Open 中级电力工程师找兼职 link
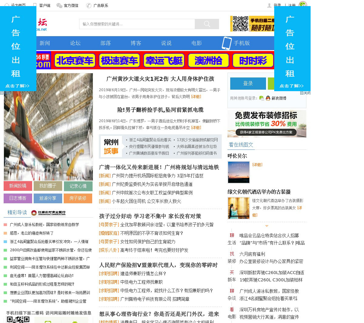 click(x=141, y=282)
